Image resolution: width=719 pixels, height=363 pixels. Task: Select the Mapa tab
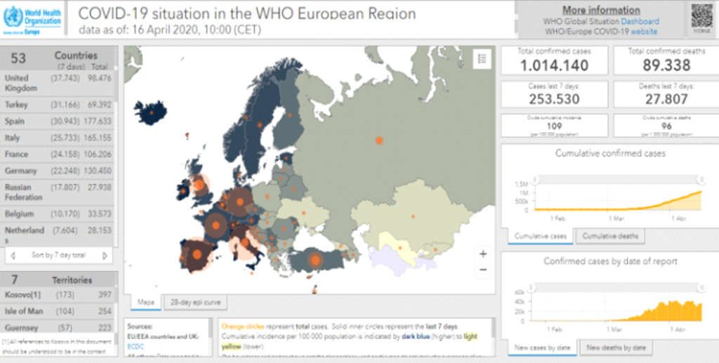click(x=145, y=302)
